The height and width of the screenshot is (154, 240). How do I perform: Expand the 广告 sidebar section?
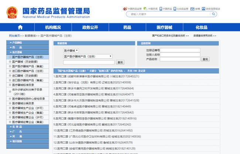coord(28,132)
